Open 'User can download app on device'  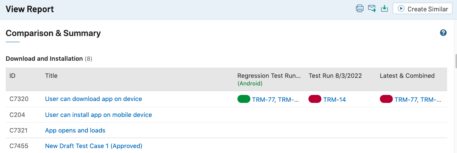pyautogui.click(x=93, y=99)
